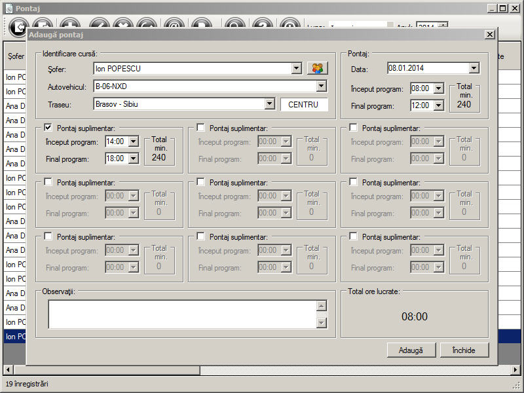
Task: Enable Pontaj suplimentar in middle-left group
Action: (x=48, y=182)
